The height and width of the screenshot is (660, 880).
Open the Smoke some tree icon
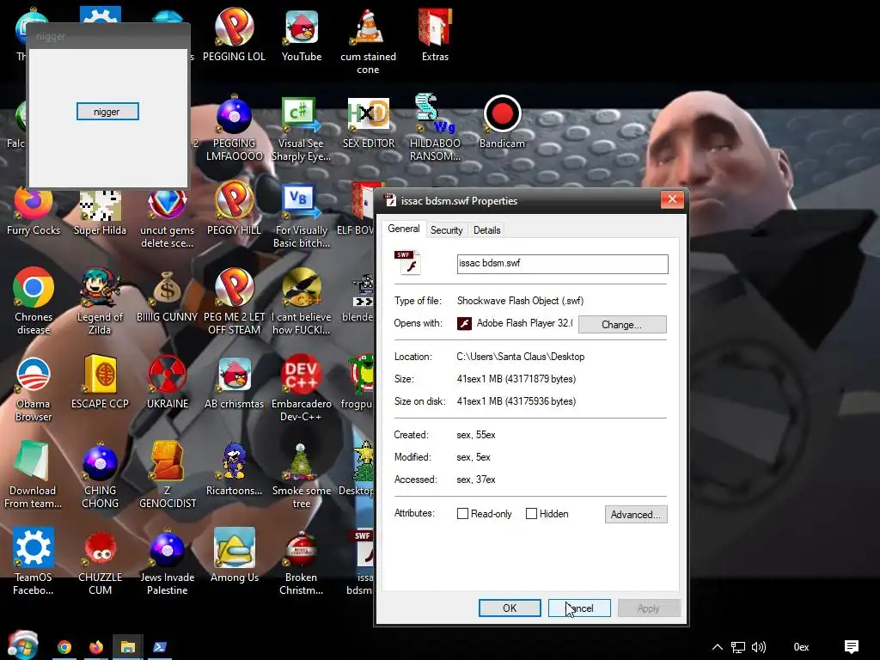tap(302, 475)
